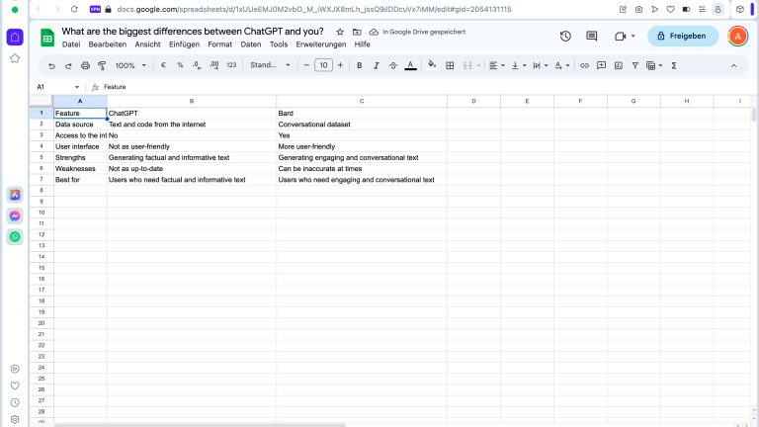Open the Datei menu
Image resolution: width=759 pixels, height=427 pixels.
(x=71, y=44)
